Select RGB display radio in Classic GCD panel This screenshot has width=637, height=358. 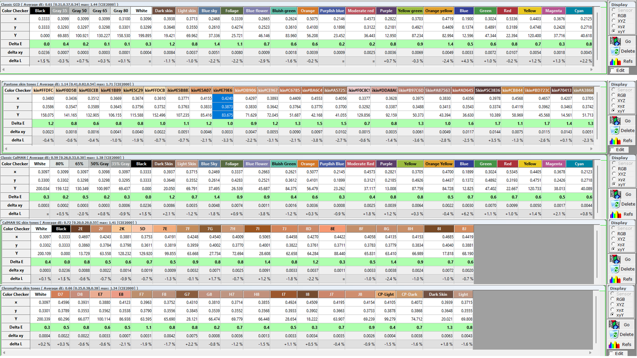click(x=613, y=16)
